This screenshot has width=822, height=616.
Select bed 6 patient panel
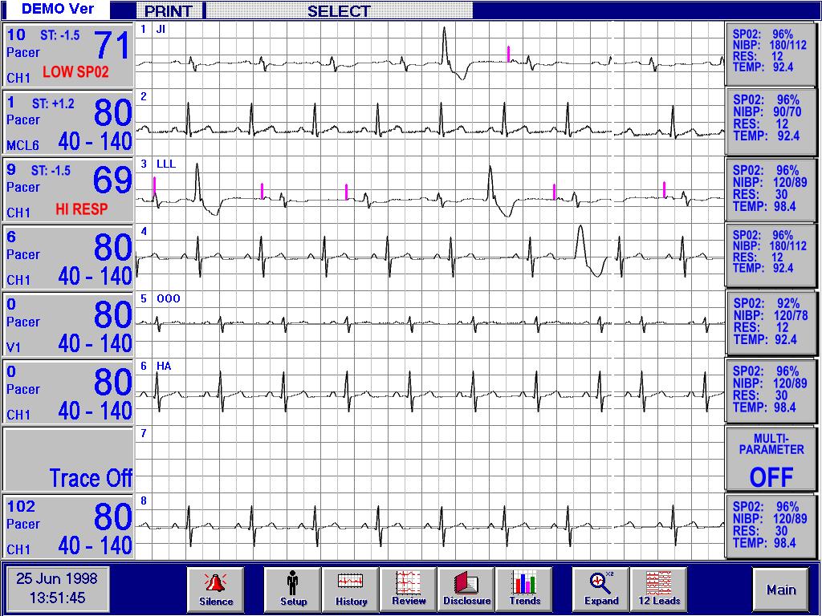coord(68,257)
